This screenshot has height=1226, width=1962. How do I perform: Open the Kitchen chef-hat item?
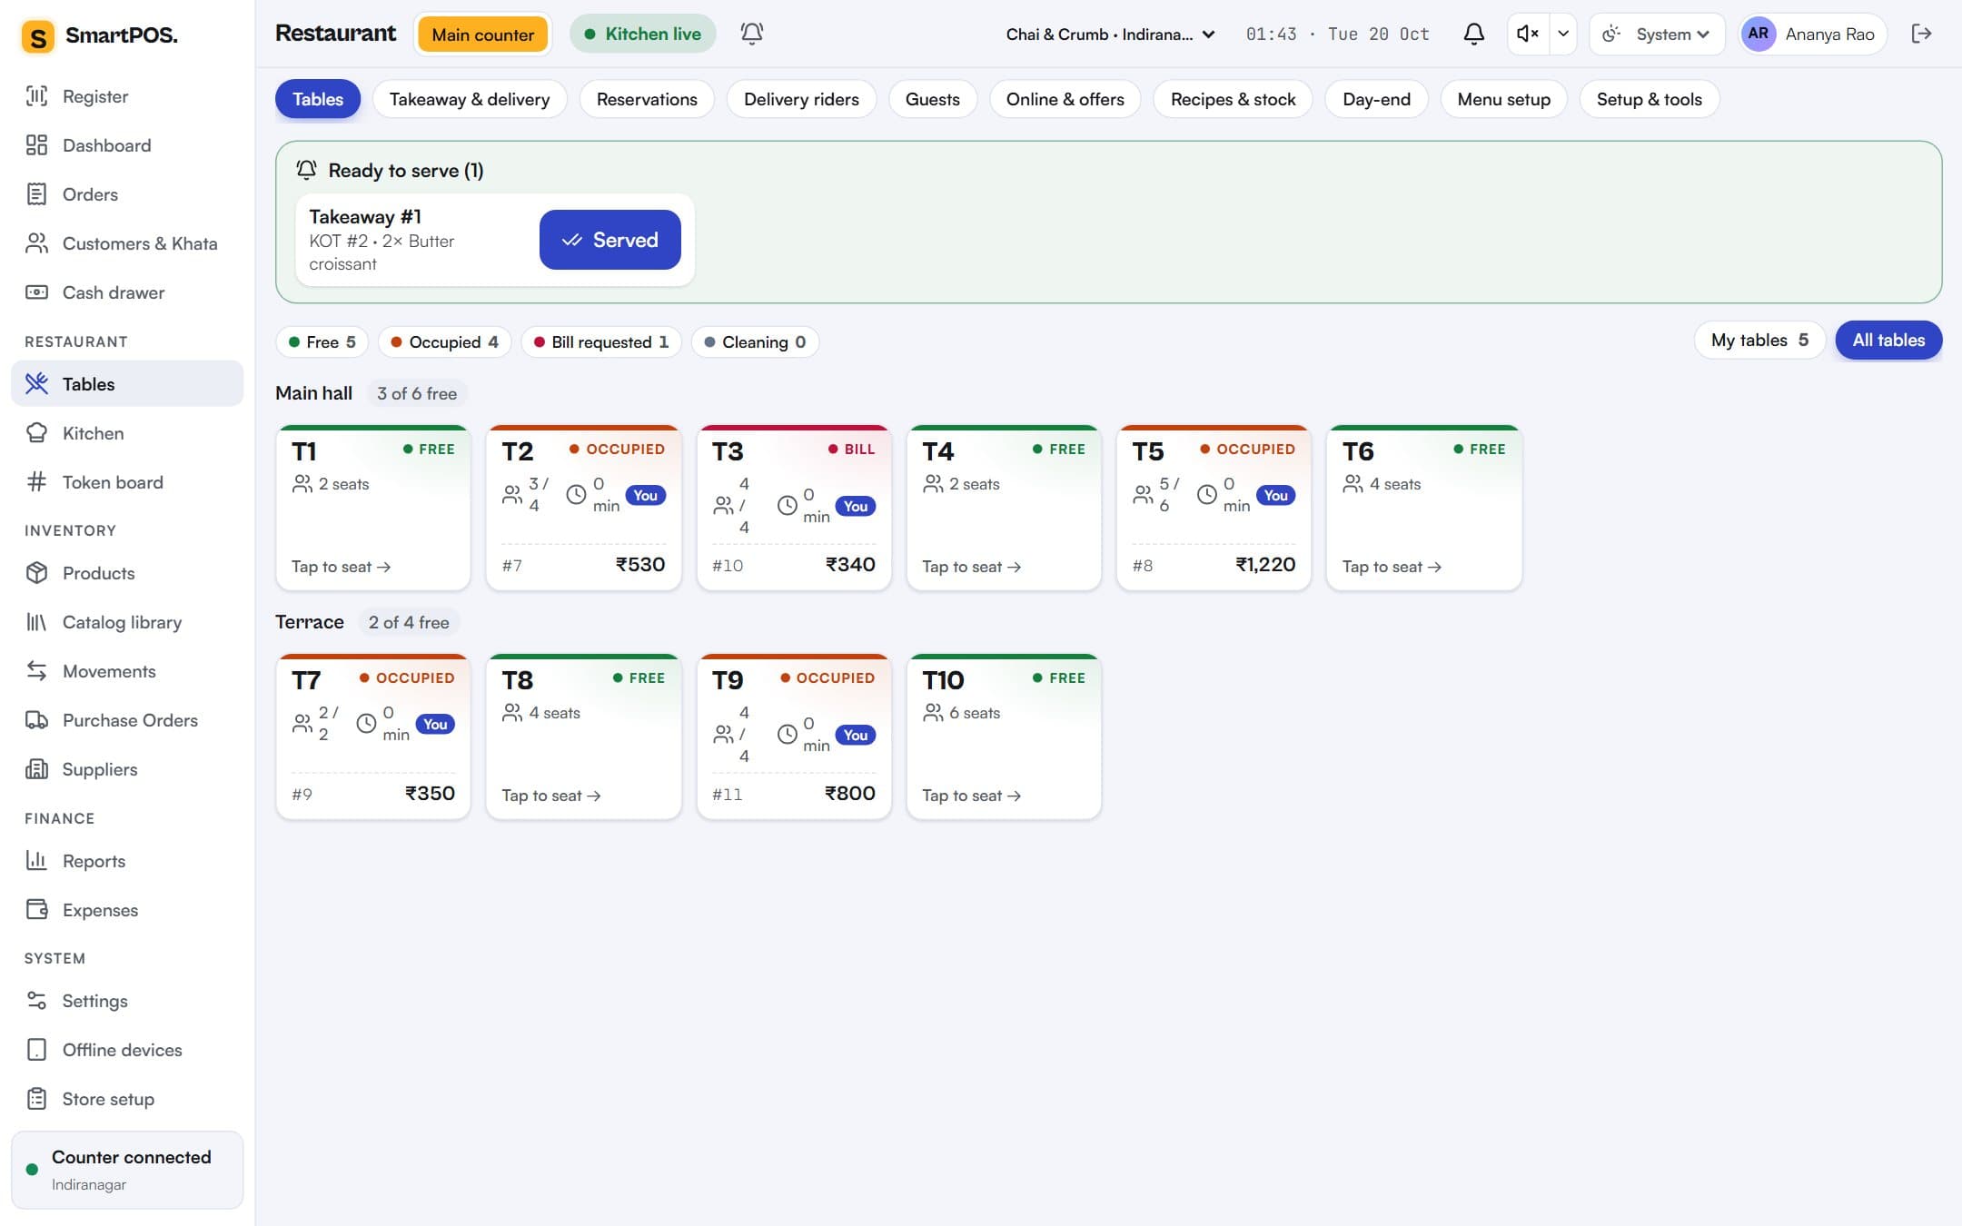pyautogui.click(x=127, y=433)
